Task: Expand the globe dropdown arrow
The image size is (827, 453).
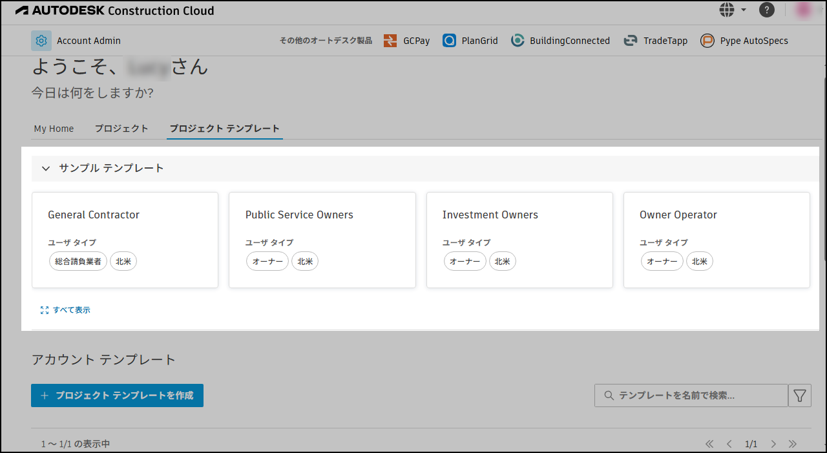Action: click(x=744, y=10)
